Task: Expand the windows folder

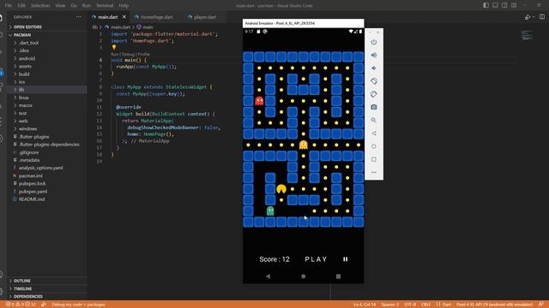Action: click(47, 129)
